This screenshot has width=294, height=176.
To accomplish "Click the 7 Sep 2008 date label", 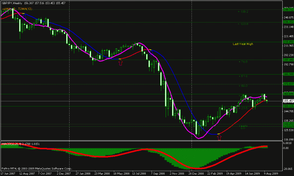I will pos(158,174).
